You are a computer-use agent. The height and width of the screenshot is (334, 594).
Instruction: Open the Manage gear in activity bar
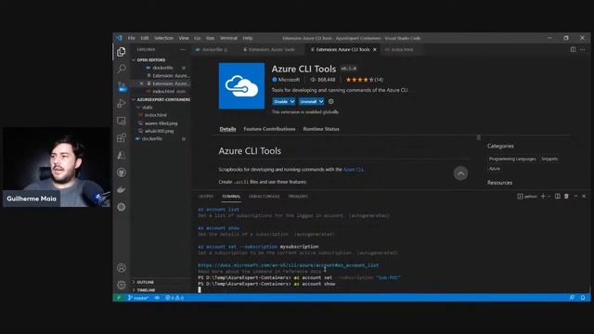tap(122, 285)
